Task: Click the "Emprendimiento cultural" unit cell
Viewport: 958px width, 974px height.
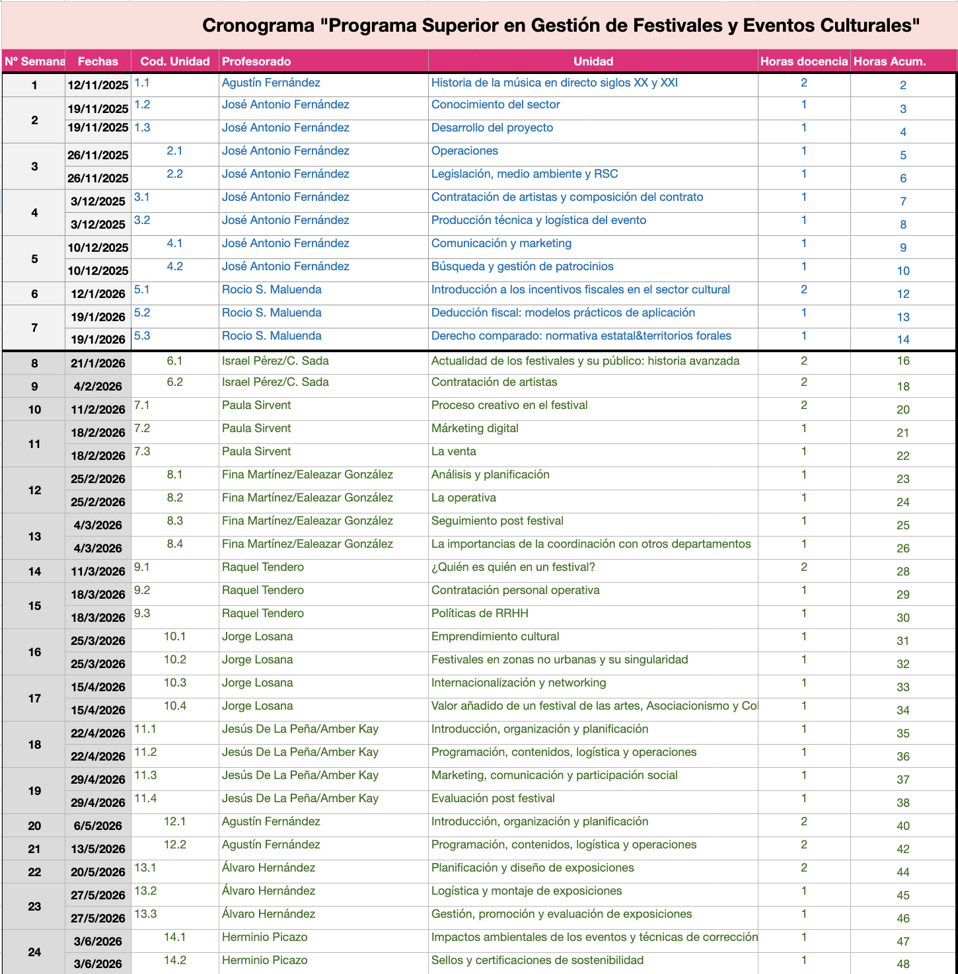Action: (495, 637)
